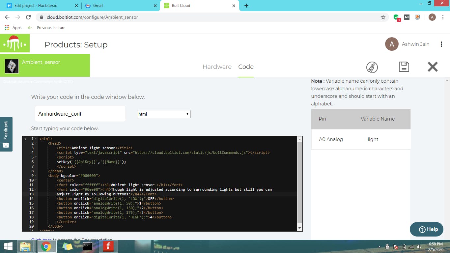Click the network signal tray icon
This screenshot has height=253, width=450.
tap(411, 247)
